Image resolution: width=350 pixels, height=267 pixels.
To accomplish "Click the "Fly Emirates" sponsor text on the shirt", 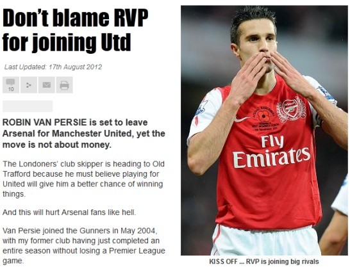I will pyautogui.click(x=271, y=152).
